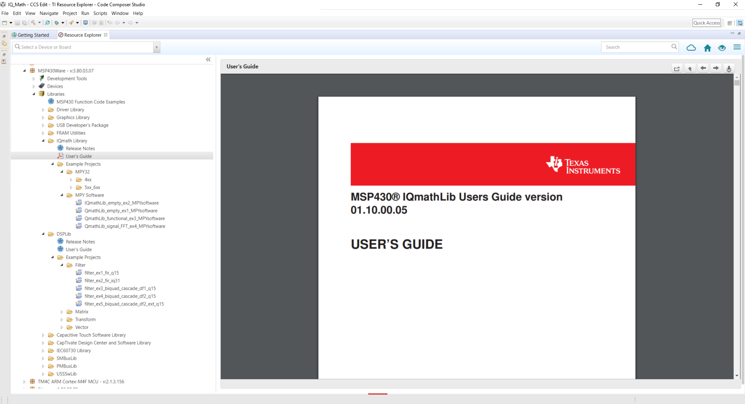This screenshot has height=404, width=745.
Task: Select filter_ex5_biquad_cascade_df2_ext_q15 example
Action: (124, 304)
